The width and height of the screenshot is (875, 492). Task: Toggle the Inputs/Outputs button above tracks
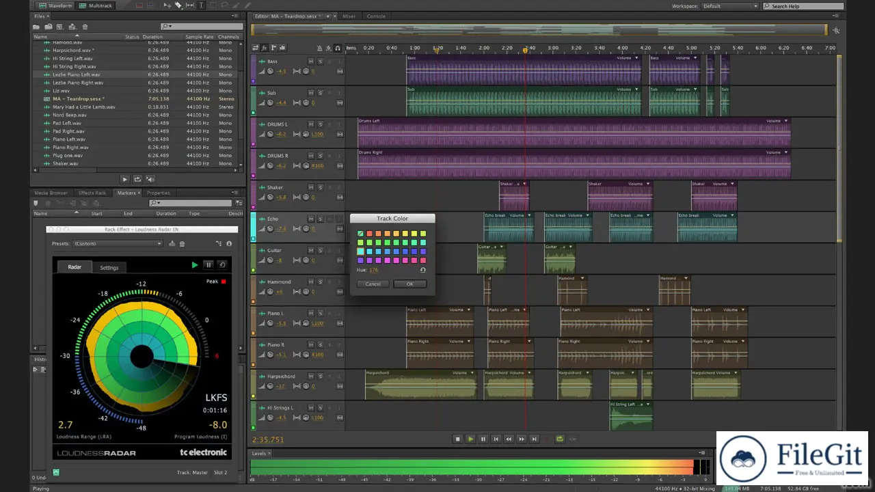[x=256, y=48]
